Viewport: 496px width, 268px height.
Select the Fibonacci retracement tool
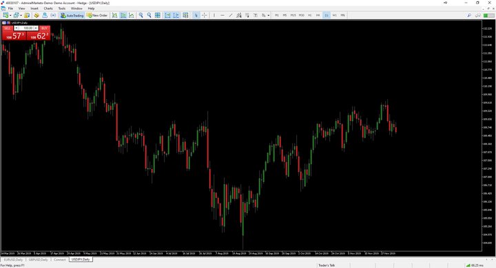tap(247, 15)
